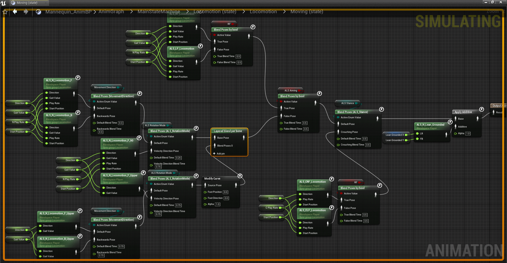This screenshot has width=507, height=263.
Task: Click fast-path icon on ALS_N_Lean_Grounded node
Action: click(x=450, y=122)
